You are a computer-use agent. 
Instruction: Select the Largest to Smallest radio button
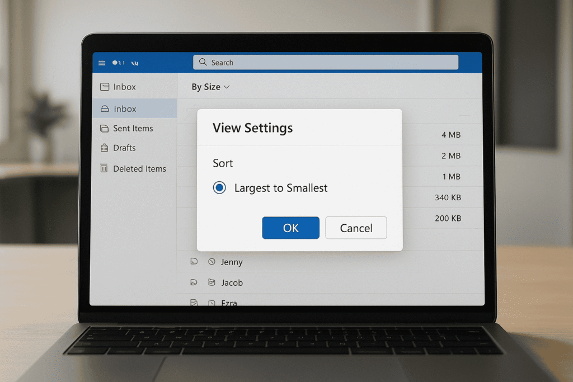(219, 188)
